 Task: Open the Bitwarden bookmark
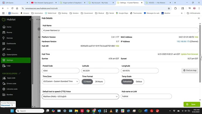pos(13,13)
